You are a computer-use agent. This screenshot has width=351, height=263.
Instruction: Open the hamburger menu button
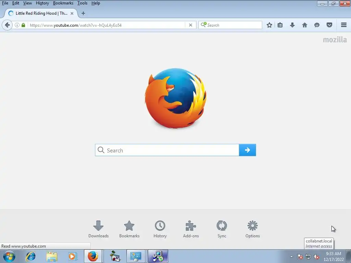[x=344, y=25]
